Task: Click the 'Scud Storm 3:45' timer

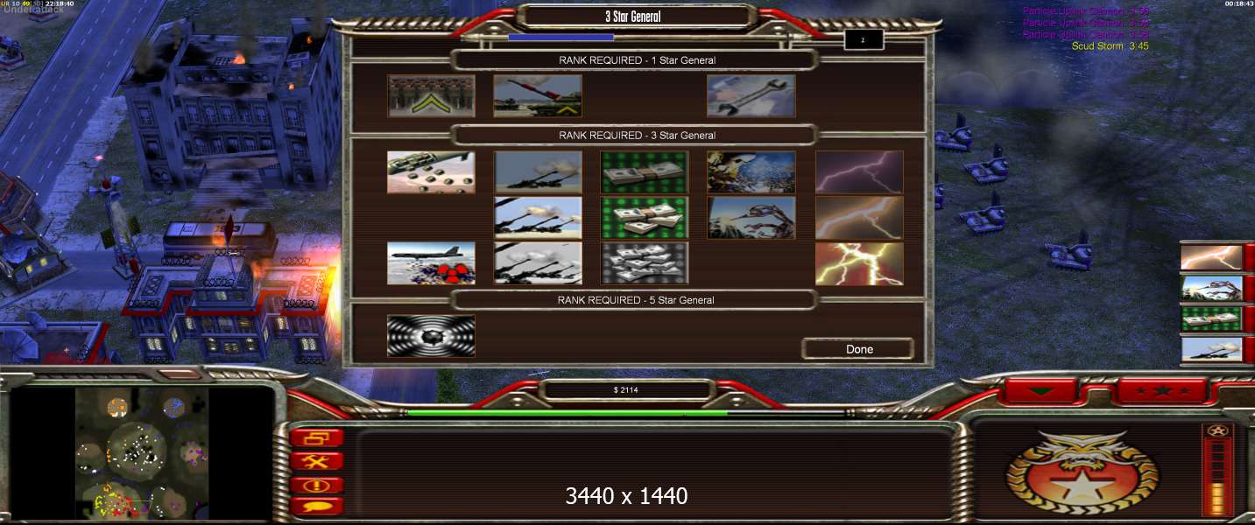Action: click(1110, 46)
